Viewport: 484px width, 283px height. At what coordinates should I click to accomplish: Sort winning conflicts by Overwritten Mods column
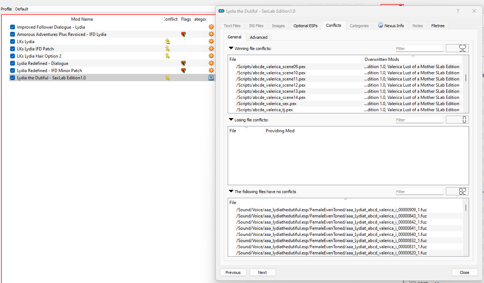412,59
